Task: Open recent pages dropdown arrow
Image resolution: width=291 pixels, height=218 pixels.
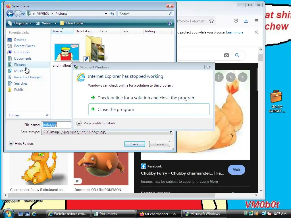Action: point(24,14)
